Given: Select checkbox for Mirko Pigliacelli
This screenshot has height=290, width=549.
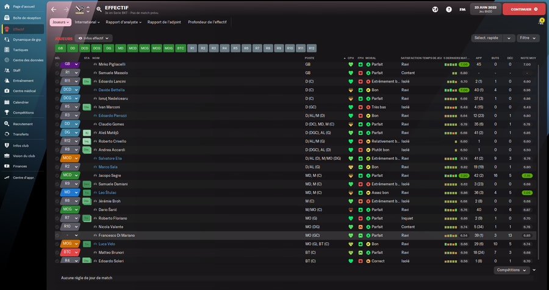Looking at the screenshot, I should [57, 64].
